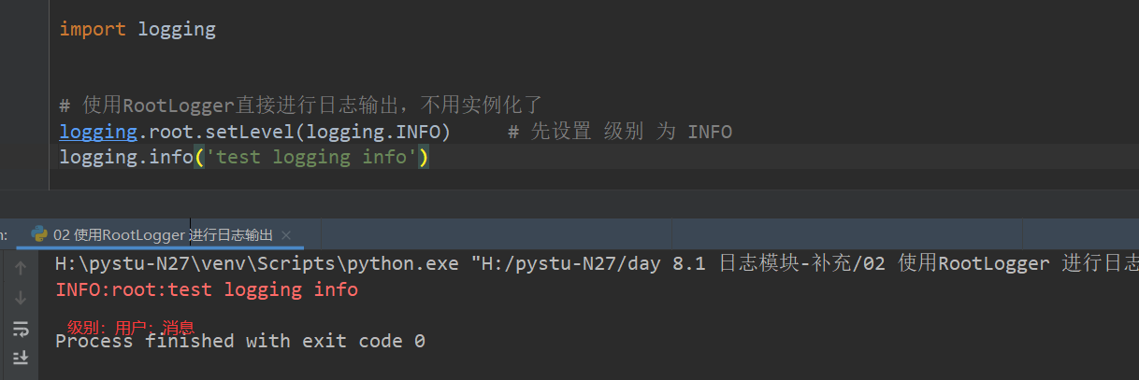Click the inline comment 先设置 级别 为 INFO

pyautogui.click(x=620, y=132)
